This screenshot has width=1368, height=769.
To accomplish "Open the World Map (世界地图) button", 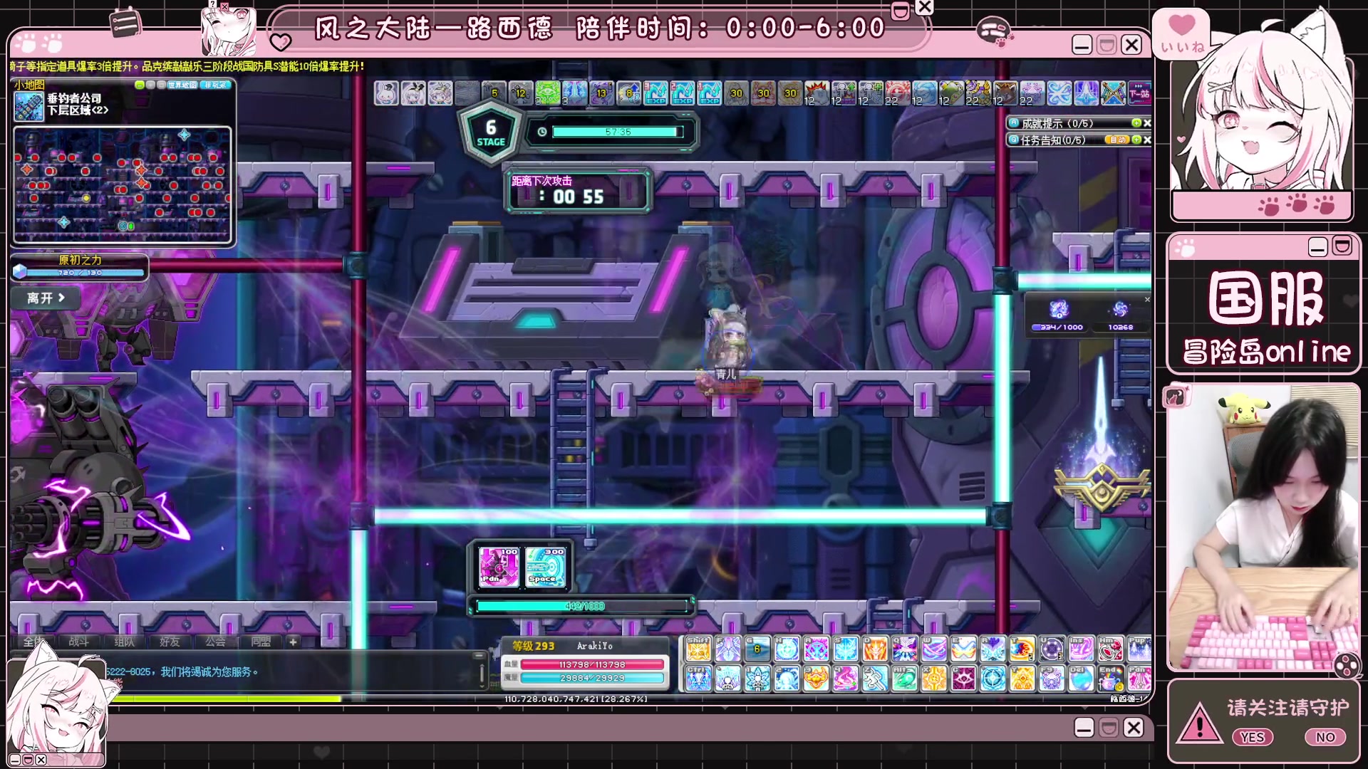I will [182, 85].
